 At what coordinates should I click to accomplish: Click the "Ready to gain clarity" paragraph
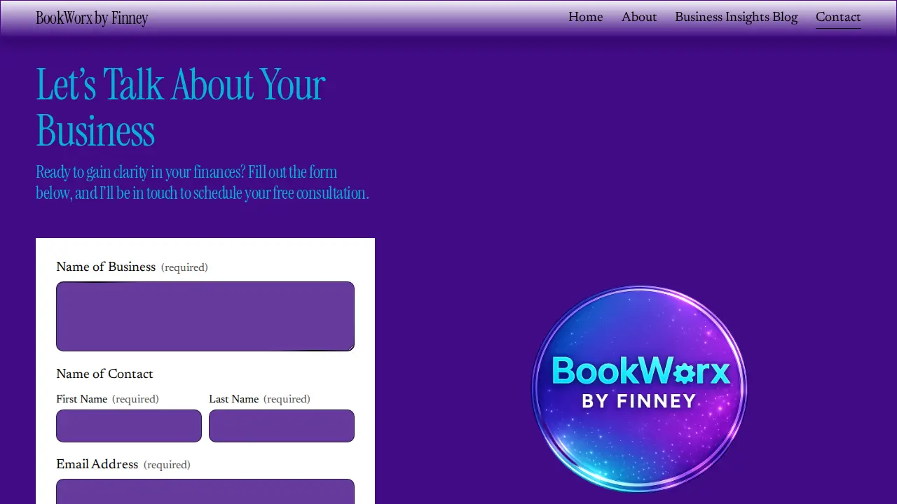pyautogui.click(x=203, y=182)
